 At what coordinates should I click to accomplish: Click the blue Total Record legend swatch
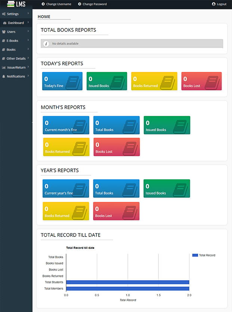195,255
